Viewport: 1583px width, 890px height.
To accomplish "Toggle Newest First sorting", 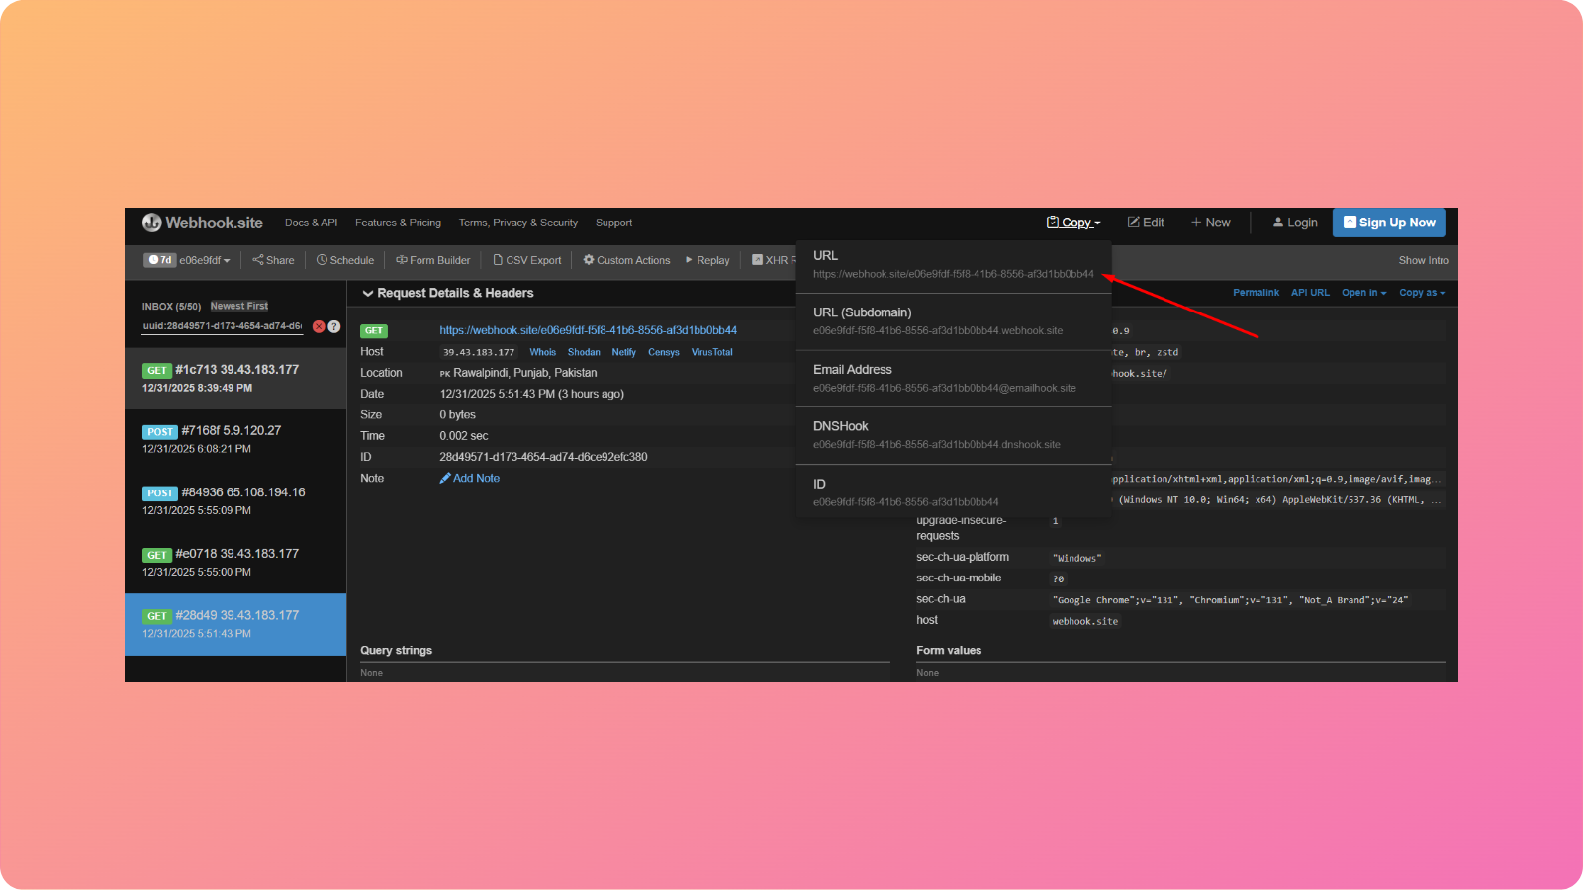I will pyautogui.click(x=238, y=306).
